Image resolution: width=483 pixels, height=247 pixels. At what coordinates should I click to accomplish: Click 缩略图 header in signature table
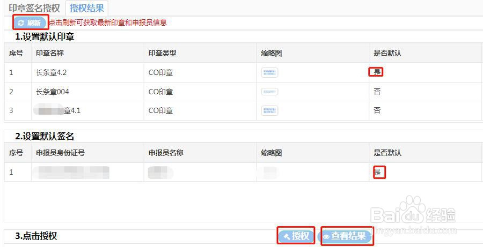(x=272, y=153)
